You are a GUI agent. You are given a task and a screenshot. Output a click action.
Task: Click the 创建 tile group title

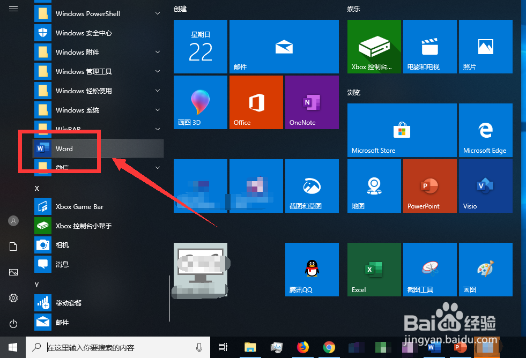(x=180, y=9)
